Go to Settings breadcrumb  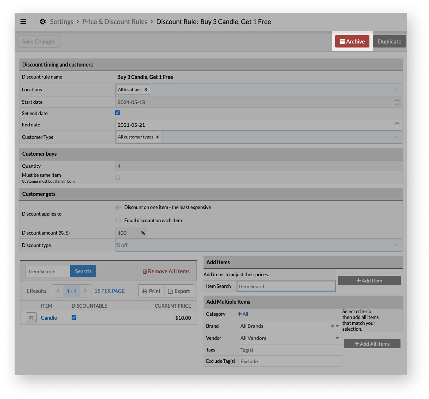click(x=61, y=22)
